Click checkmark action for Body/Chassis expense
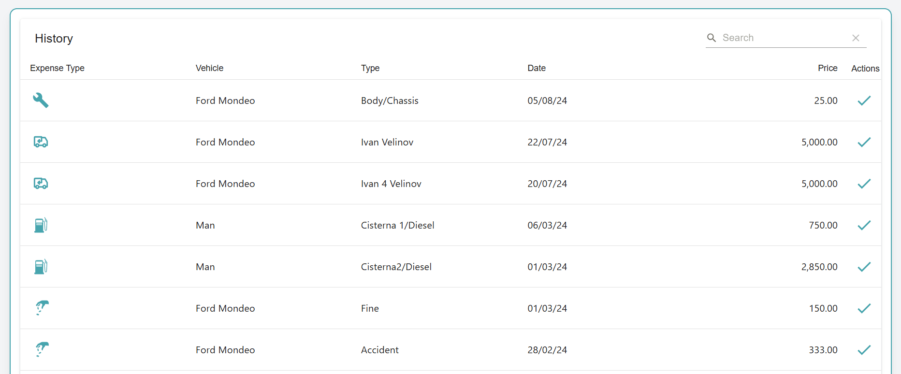This screenshot has height=374, width=901. [864, 101]
